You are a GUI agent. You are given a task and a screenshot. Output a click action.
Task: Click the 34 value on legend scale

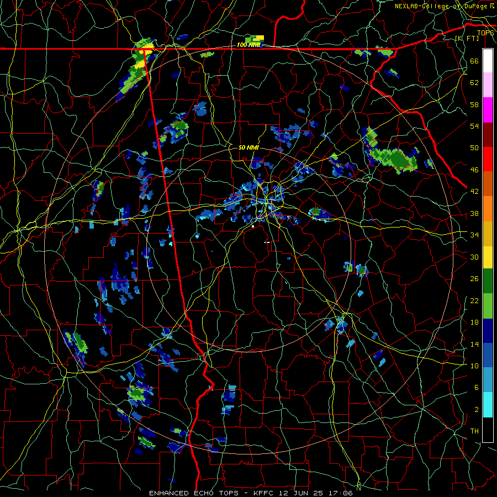(474, 235)
